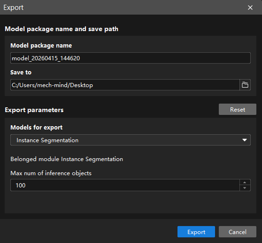This screenshot has width=262, height=243.
Task: Click the 'Export parameters' heading
Action: (34, 110)
